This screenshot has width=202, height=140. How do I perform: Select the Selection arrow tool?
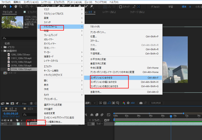coord(11,7)
